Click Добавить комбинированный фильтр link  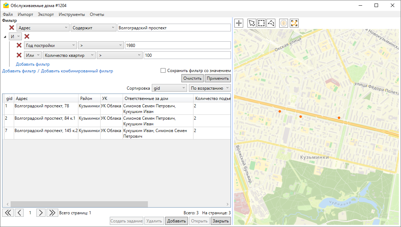77,71
